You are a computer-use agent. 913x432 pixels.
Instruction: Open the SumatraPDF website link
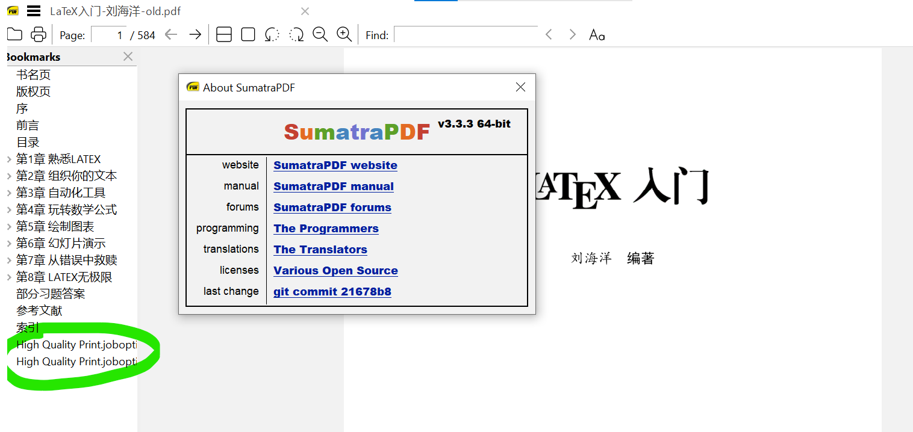click(x=335, y=165)
